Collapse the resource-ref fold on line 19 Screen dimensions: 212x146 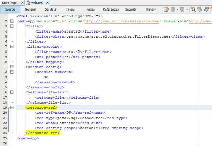pos(12,108)
